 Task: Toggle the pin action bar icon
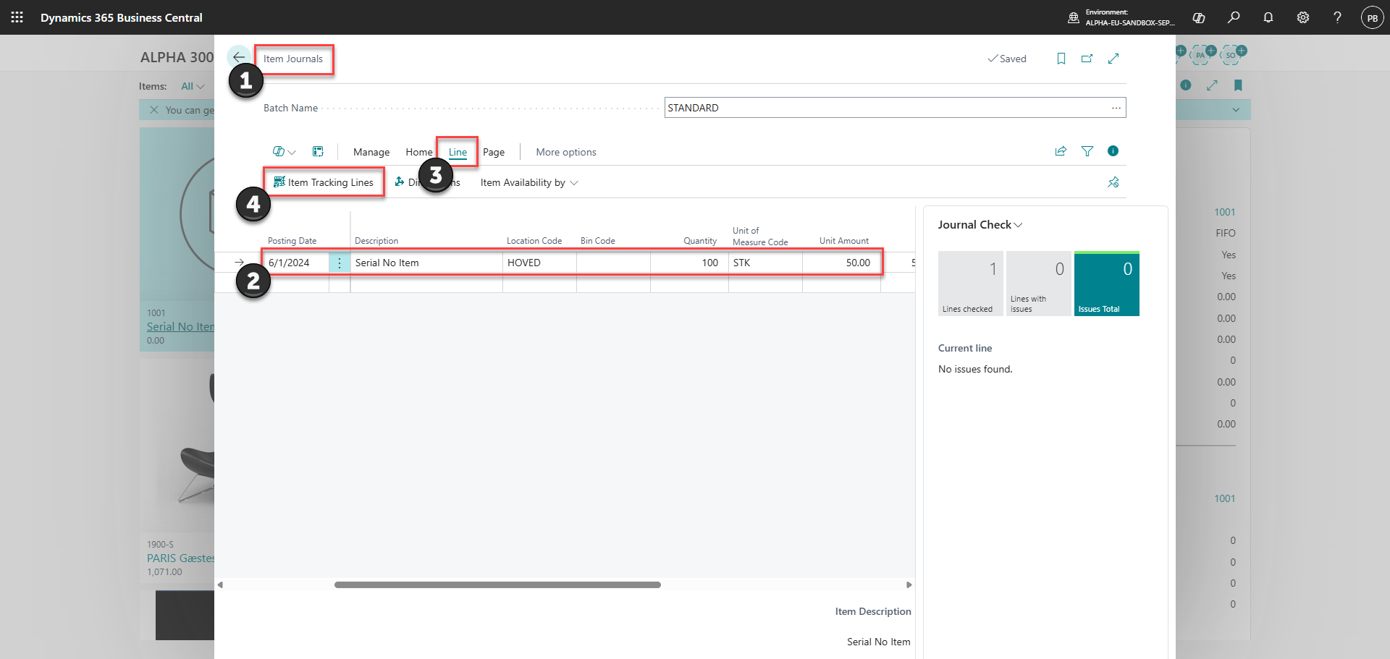click(1113, 182)
